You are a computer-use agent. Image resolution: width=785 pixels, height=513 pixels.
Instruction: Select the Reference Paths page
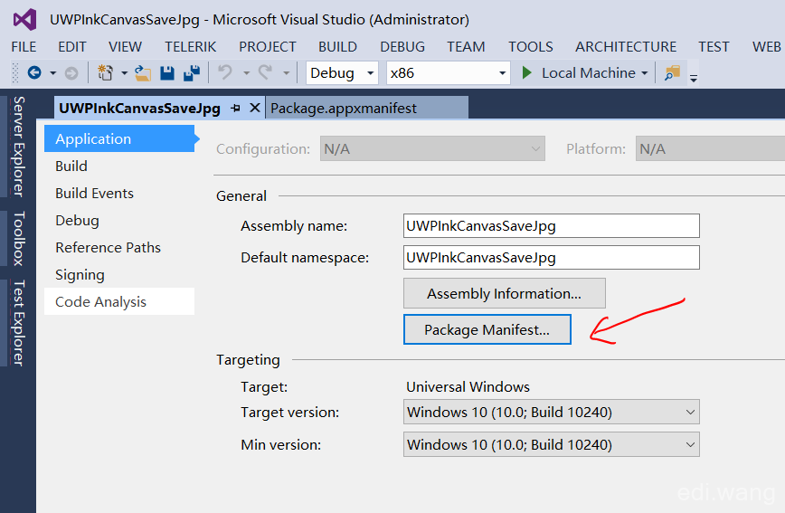point(119,248)
